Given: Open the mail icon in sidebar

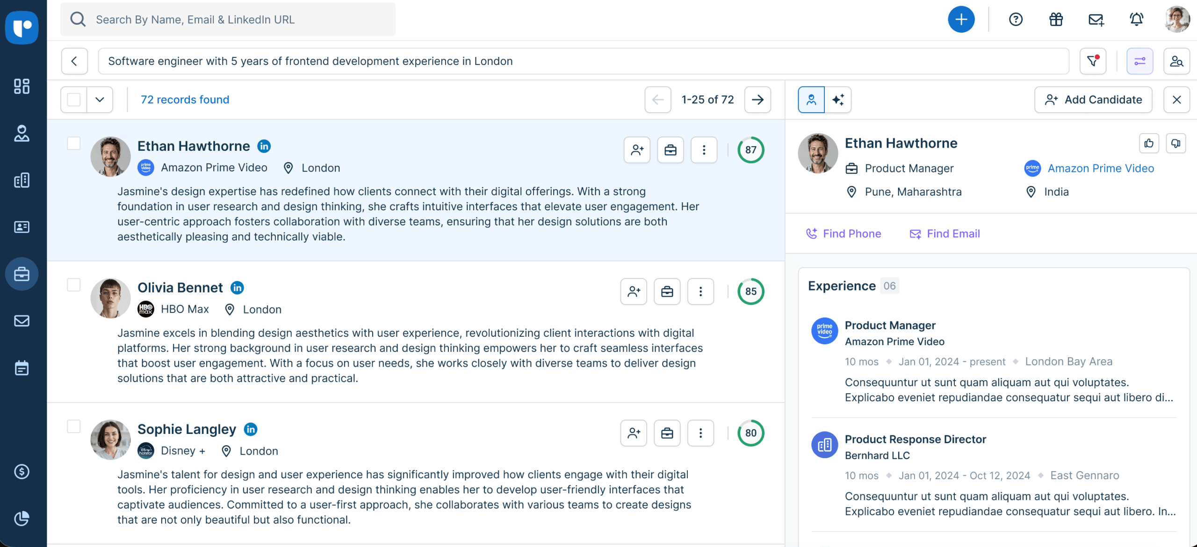Looking at the screenshot, I should 22,321.
